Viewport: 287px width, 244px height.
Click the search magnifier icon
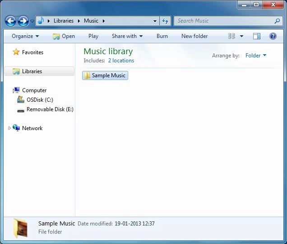click(x=277, y=21)
